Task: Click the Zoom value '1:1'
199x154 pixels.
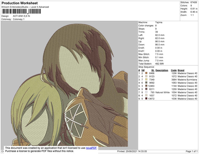Action: (192, 15)
